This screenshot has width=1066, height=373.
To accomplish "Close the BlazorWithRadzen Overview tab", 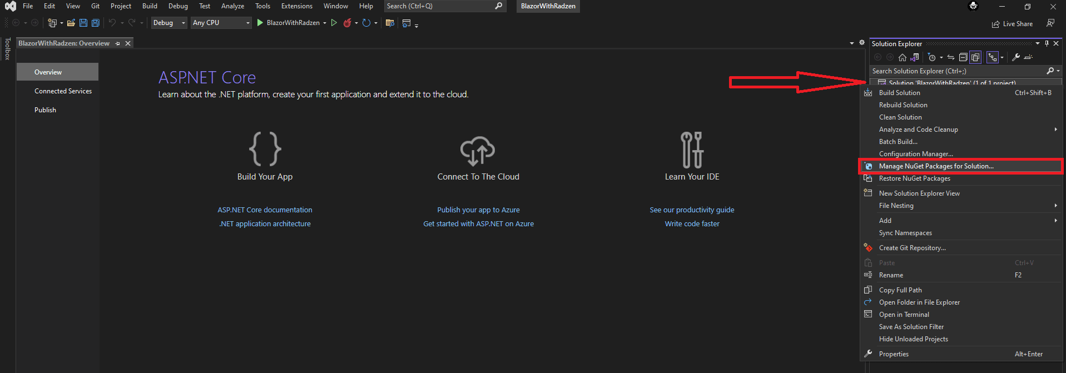I will [x=128, y=43].
